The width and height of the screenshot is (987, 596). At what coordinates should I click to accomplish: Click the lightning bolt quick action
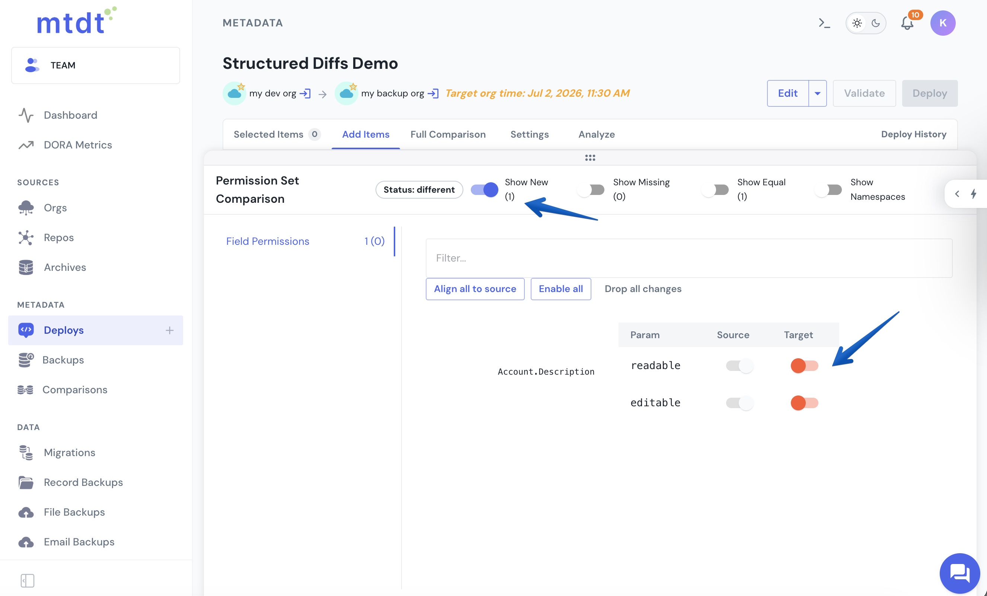[974, 194]
